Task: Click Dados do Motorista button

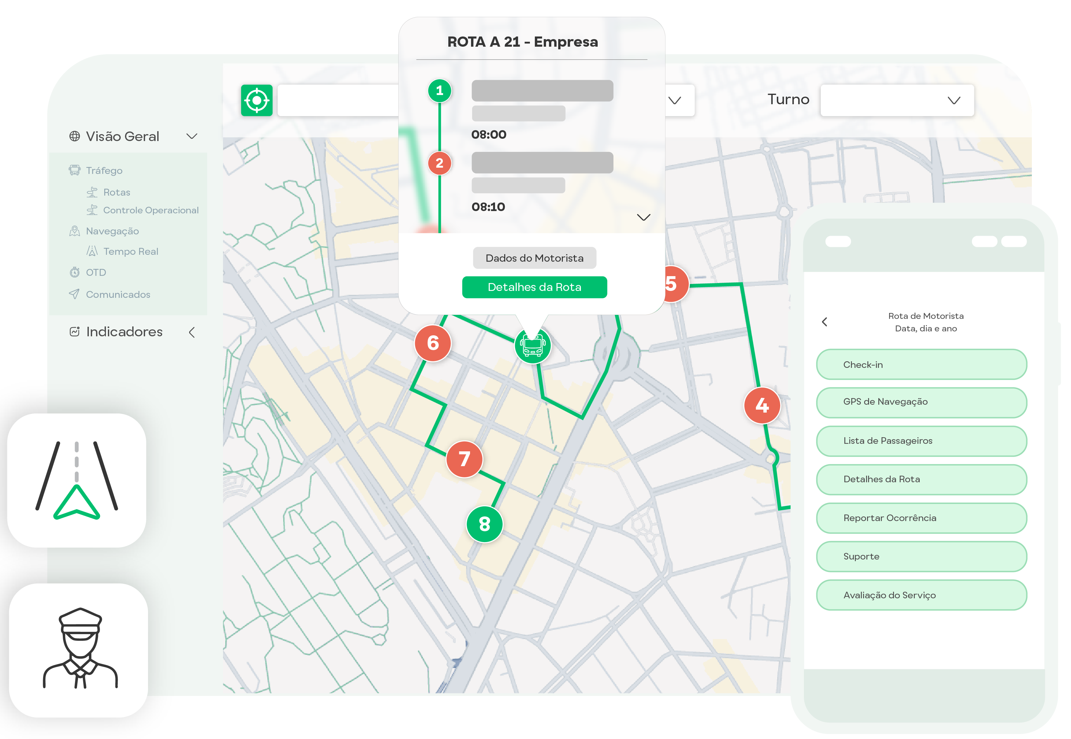Action: point(535,258)
